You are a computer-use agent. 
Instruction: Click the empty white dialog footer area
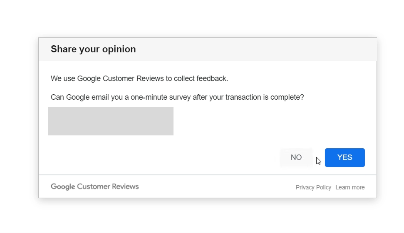coord(216,186)
